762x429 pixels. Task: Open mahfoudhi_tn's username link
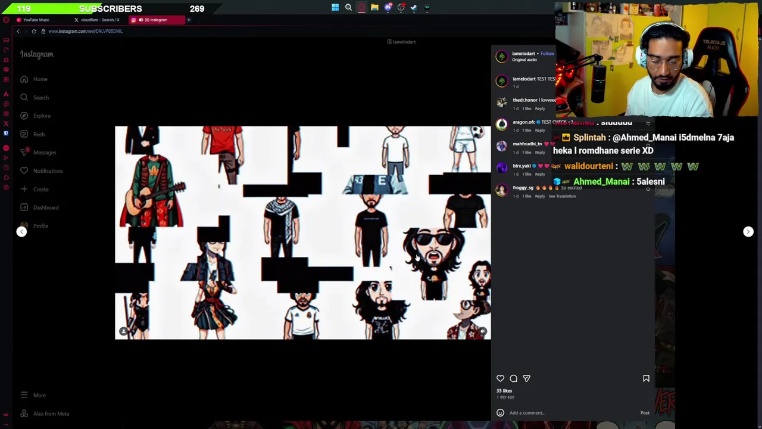click(x=527, y=144)
